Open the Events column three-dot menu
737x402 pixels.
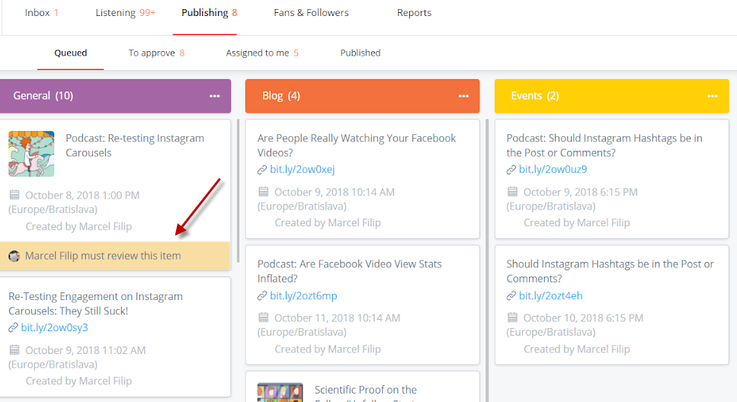coord(713,96)
